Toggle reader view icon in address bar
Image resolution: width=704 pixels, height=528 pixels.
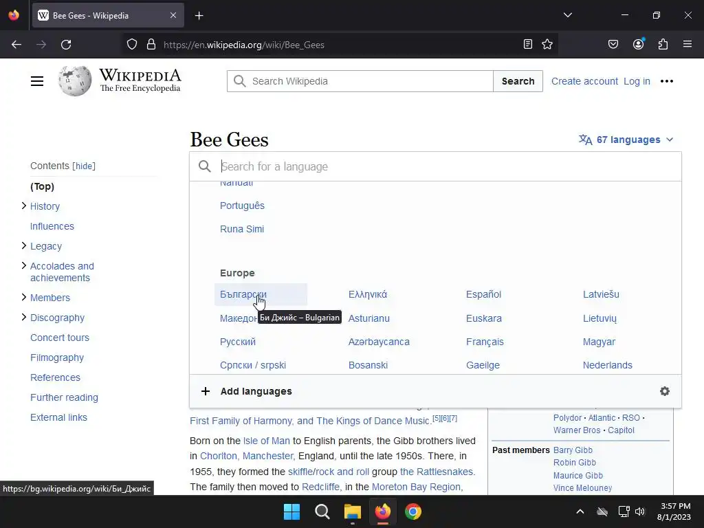528,44
